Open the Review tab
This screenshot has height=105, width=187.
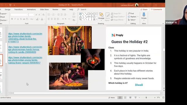(55, 9)
